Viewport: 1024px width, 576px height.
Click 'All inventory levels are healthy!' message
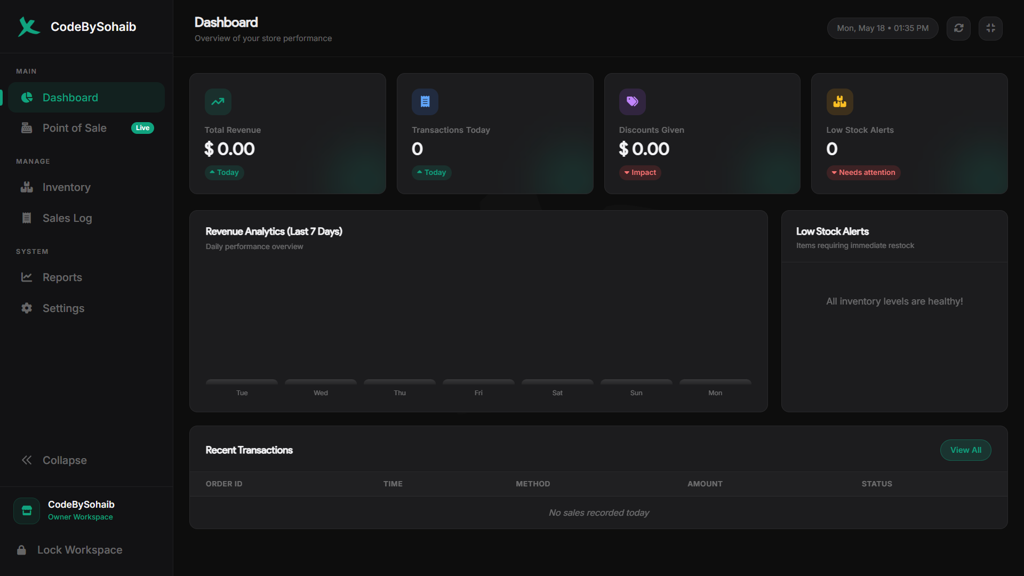[x=894, y=301]
